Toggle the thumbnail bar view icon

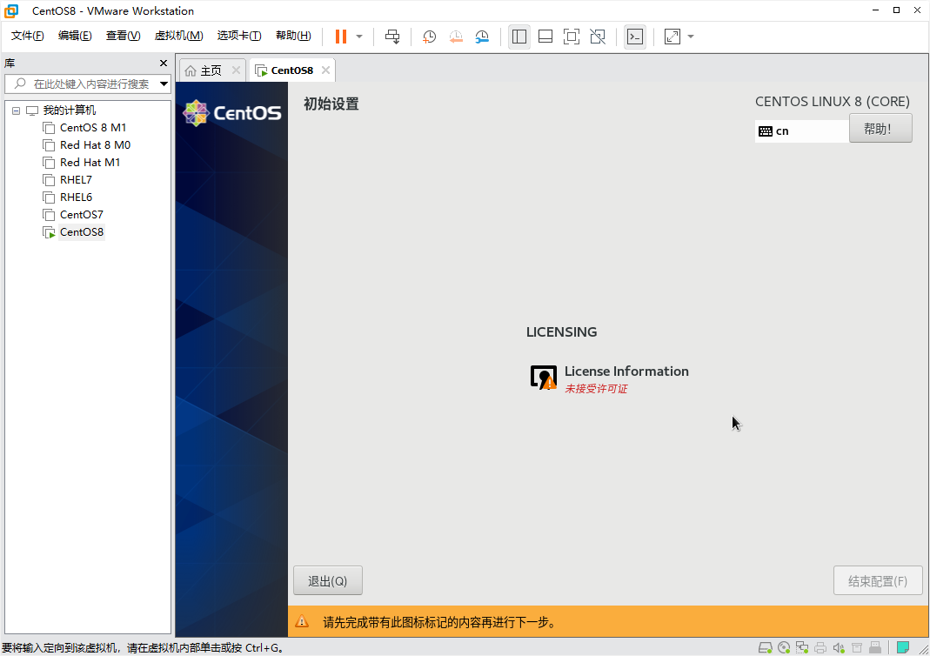tap(545, 37)
